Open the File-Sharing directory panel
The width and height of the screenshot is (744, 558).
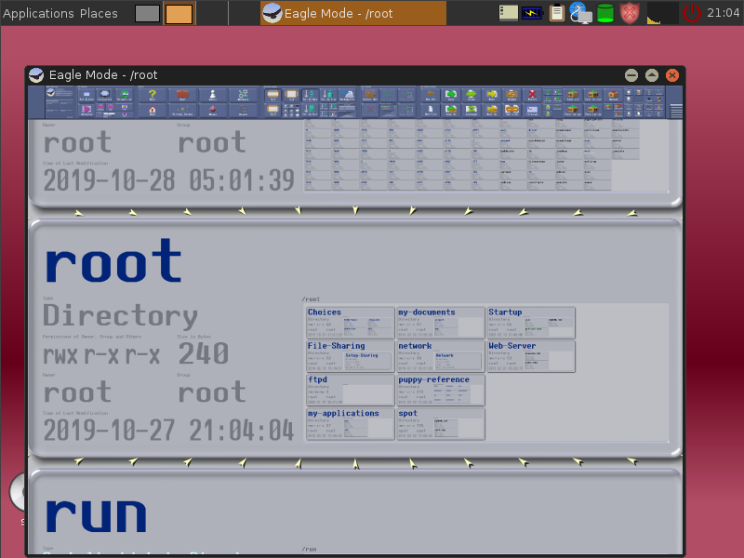click(x=351, y=356)
